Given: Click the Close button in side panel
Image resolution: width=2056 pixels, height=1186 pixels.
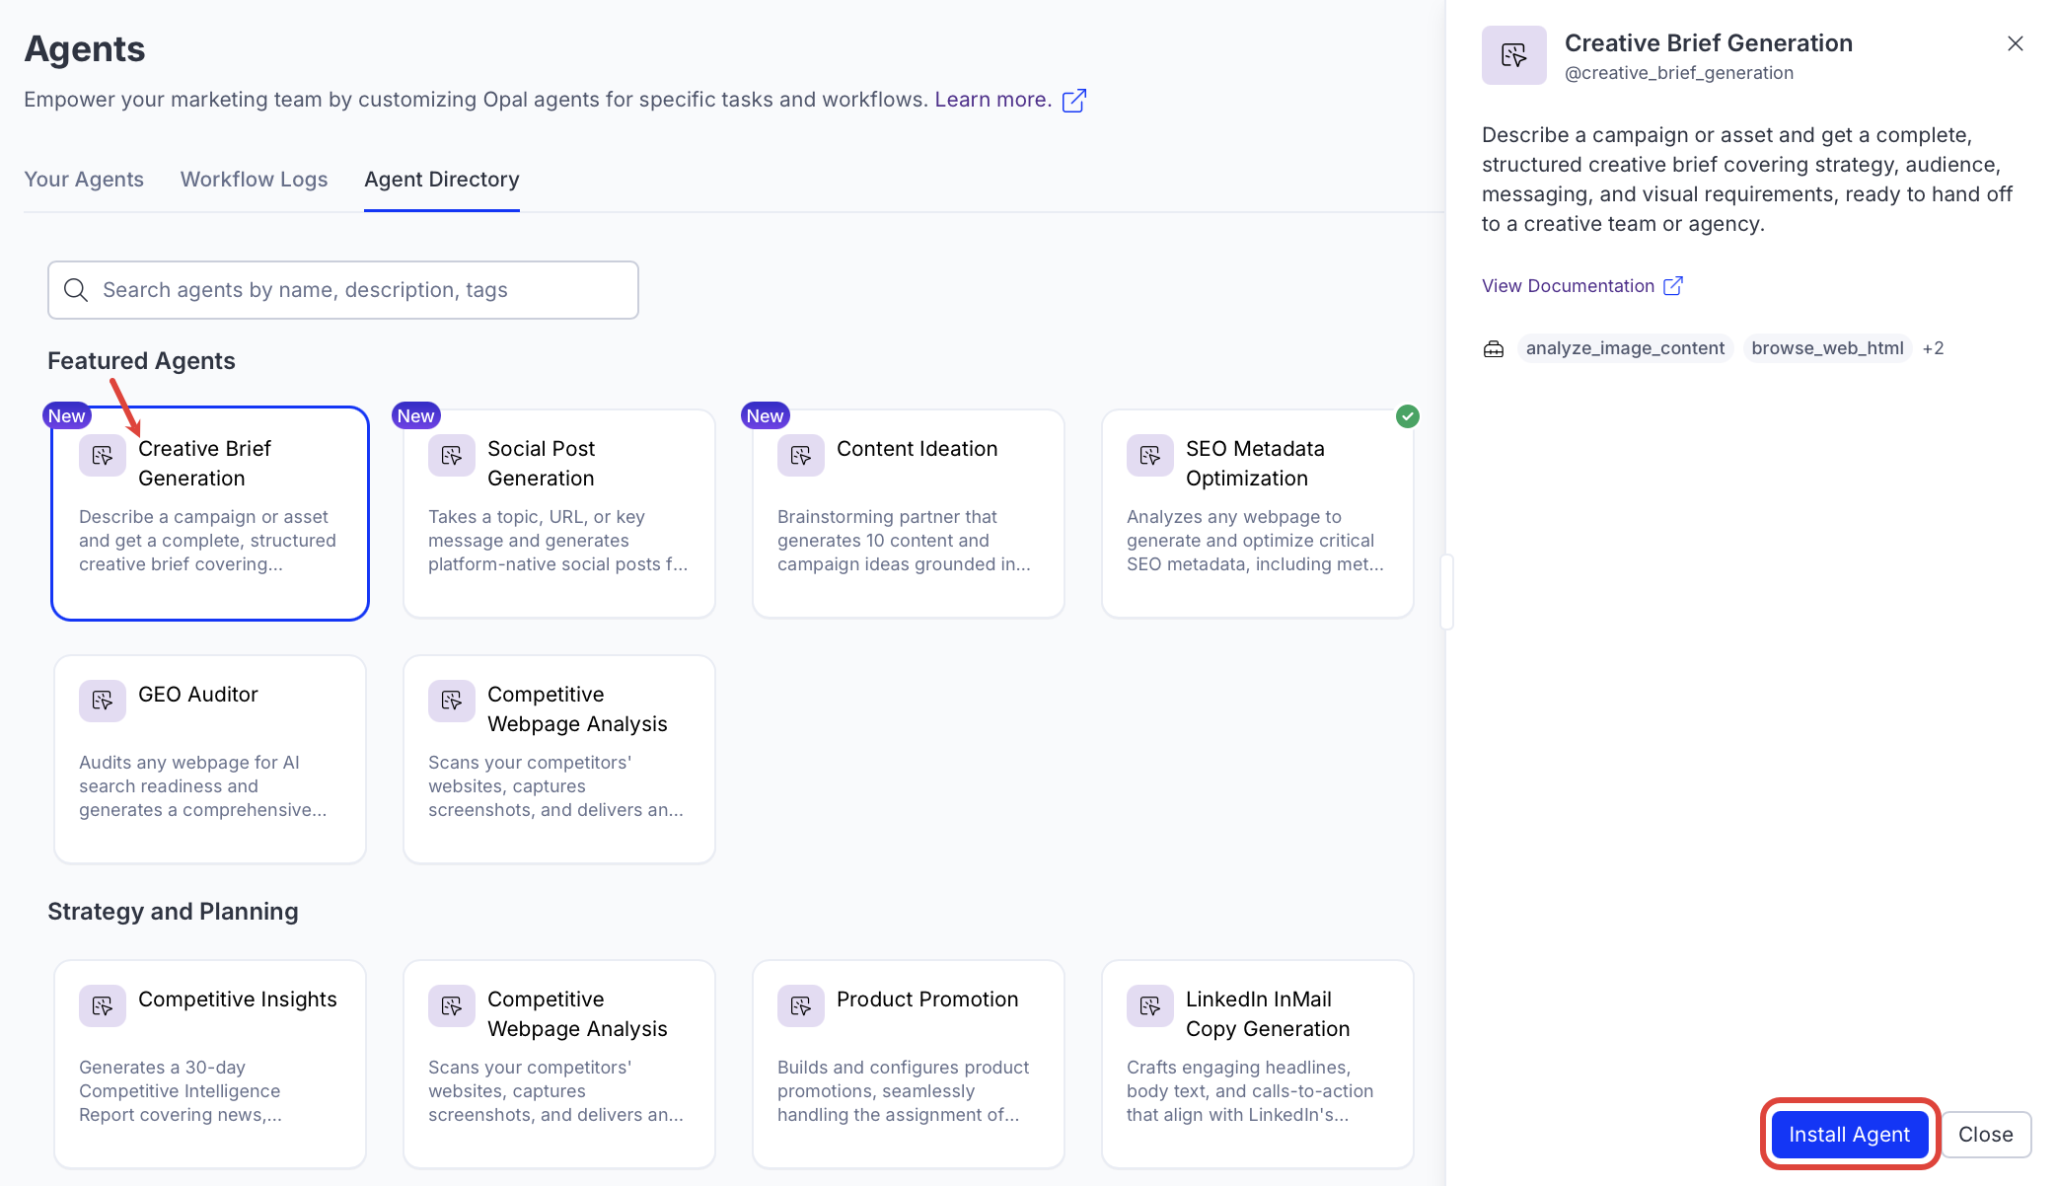Looking at the screenshot, I should click(1985, 1135).
